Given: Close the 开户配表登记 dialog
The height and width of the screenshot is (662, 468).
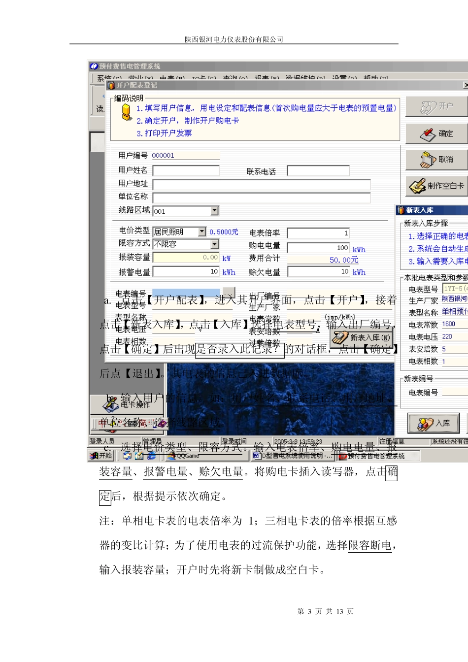Looking at the screenshot, I should pyautogui.click(x=466, y=86).
